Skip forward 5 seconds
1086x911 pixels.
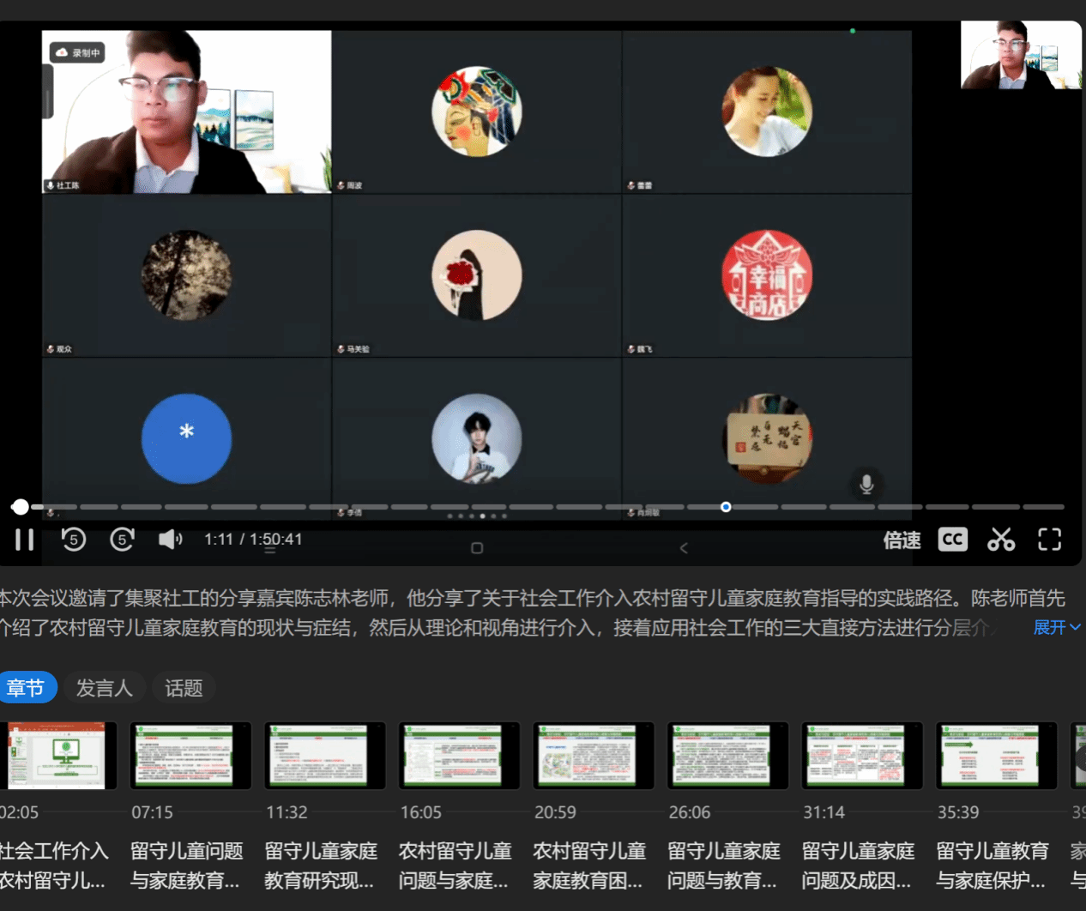click(122, 540)
